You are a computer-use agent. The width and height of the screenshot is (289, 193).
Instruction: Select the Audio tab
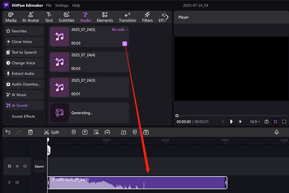[x=85, y=17]
